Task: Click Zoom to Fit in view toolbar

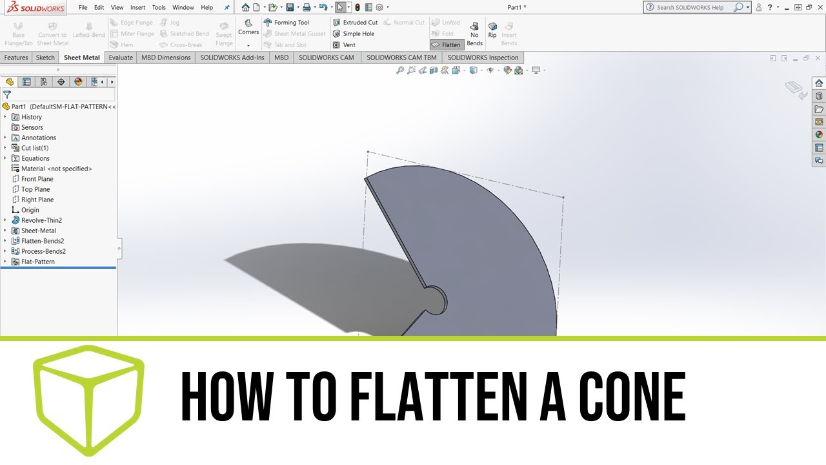Action: coord(400,70)
